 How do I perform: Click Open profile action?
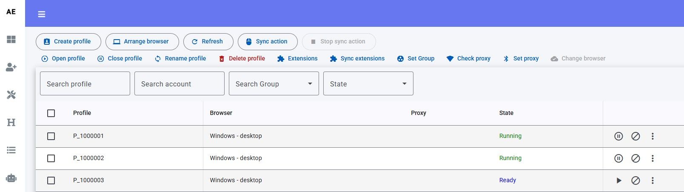63,59
